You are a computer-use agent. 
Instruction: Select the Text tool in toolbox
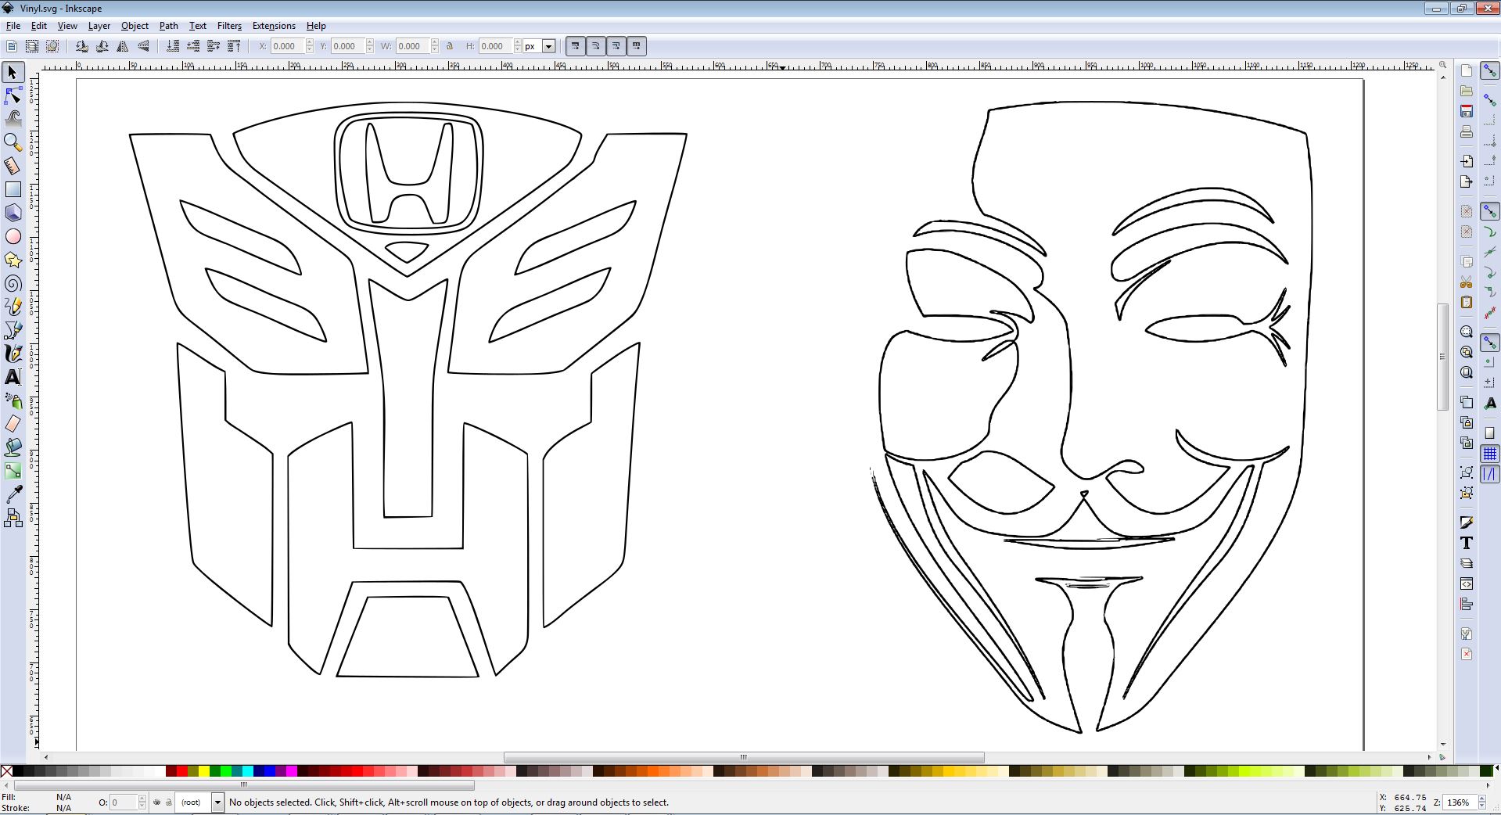[x=13, y=377]
